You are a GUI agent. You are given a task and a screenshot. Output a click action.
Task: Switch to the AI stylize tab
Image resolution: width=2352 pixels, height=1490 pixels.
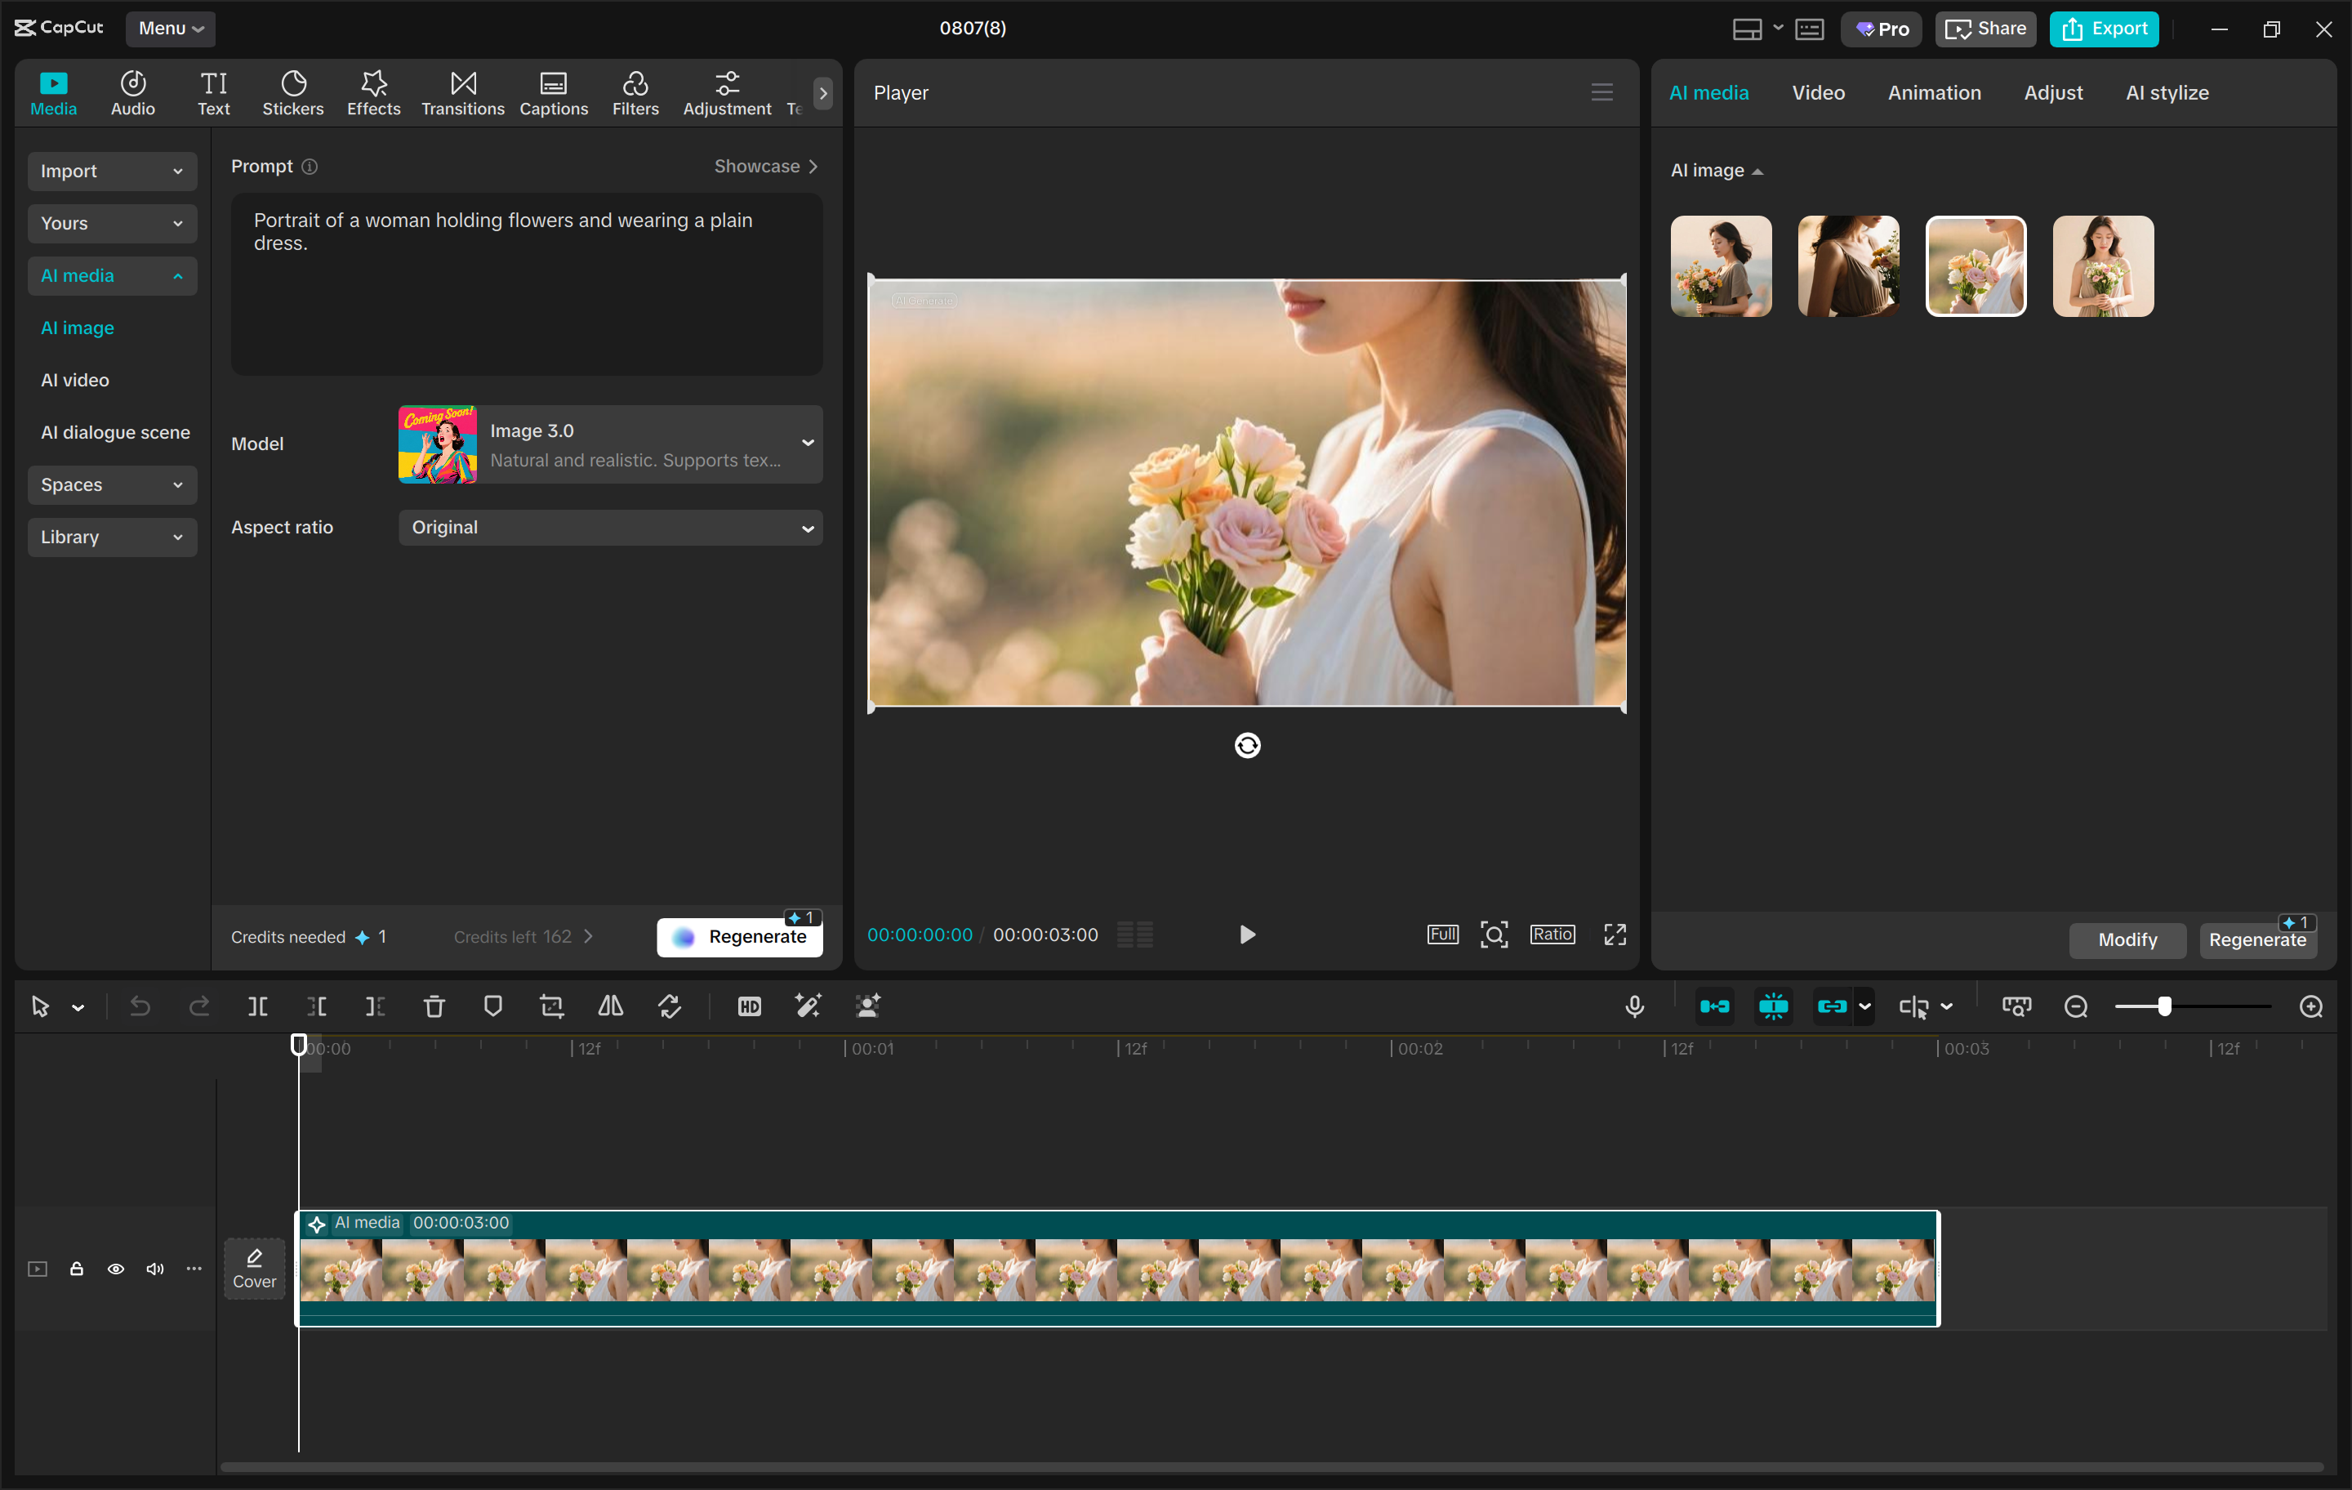pos(2167,91)
